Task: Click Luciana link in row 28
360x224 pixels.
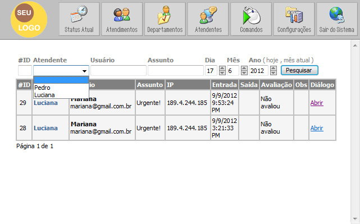Action: pos(45,128)
